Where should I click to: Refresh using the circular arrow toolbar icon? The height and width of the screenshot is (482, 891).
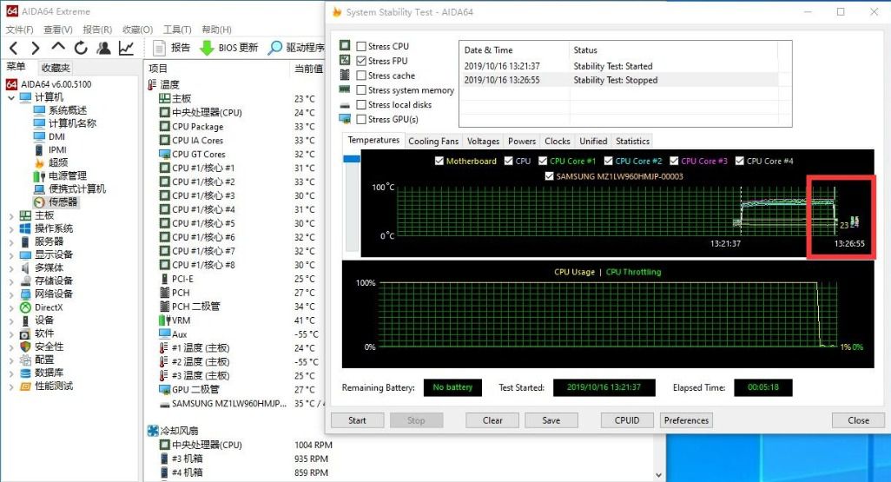click(81, 49)
